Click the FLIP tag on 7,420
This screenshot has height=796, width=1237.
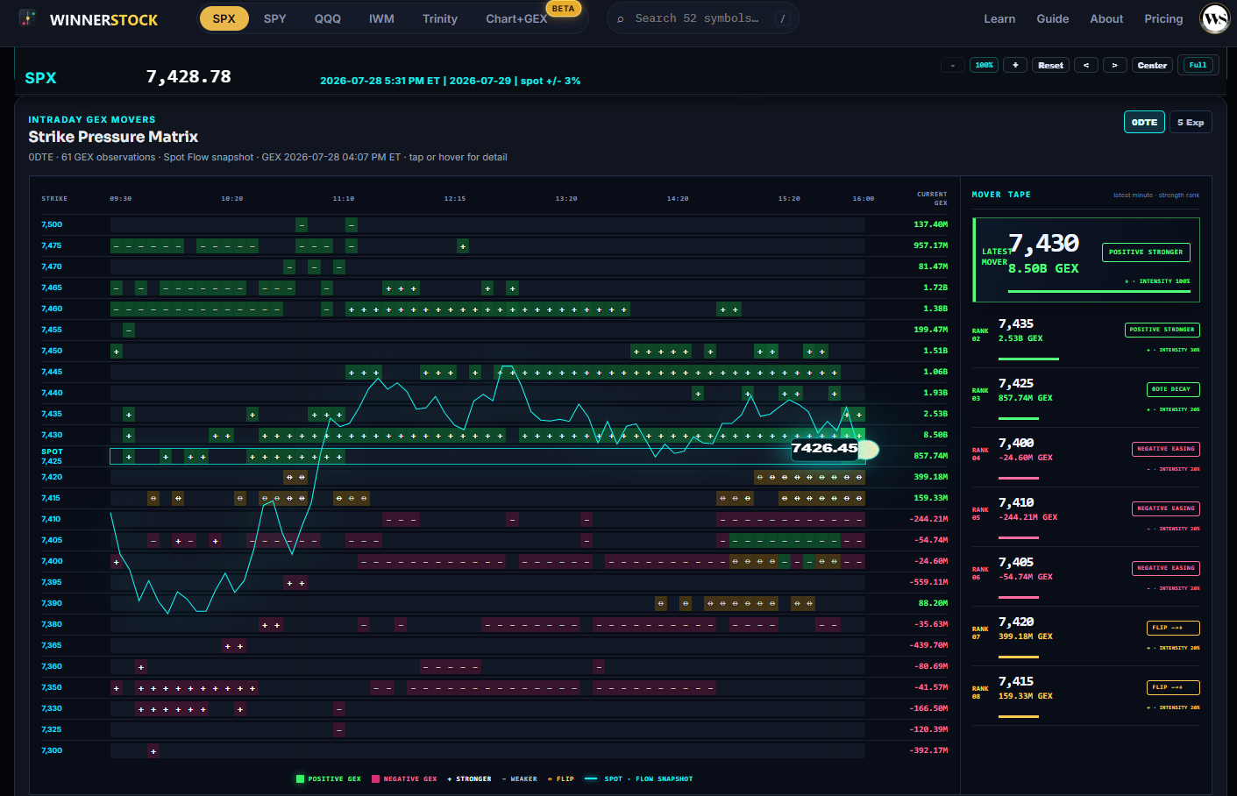(x=1173, y=628)
